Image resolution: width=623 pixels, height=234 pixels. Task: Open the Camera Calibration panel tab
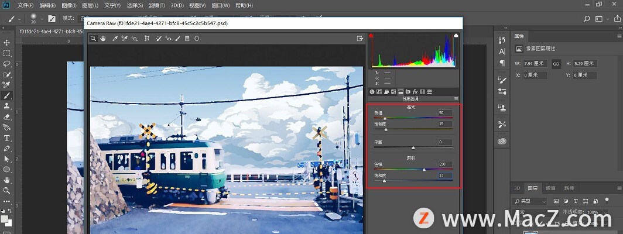click(x=422, y=92)
